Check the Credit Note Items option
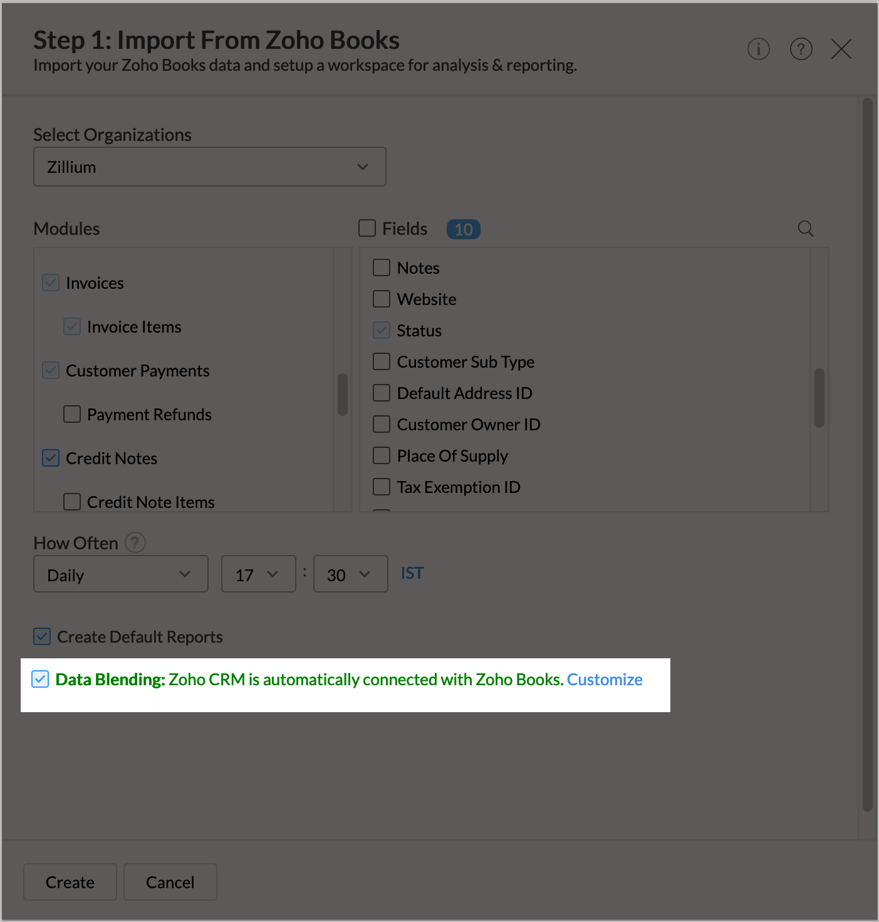This screenshot has height=922, width=879. (71, 501)
